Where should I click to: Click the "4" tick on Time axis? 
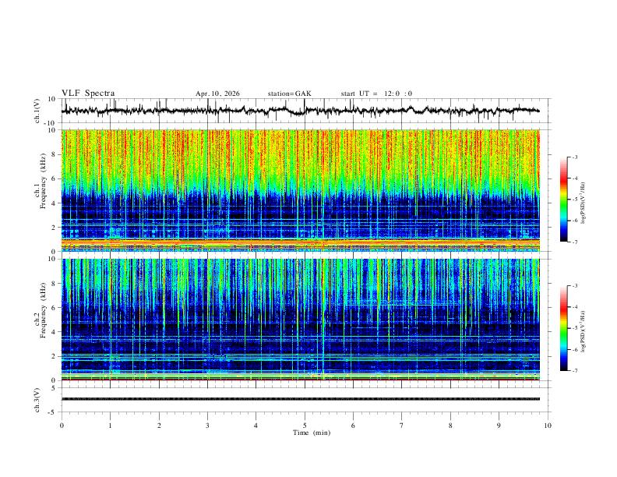pyautogui.click(x=256, y=426)
